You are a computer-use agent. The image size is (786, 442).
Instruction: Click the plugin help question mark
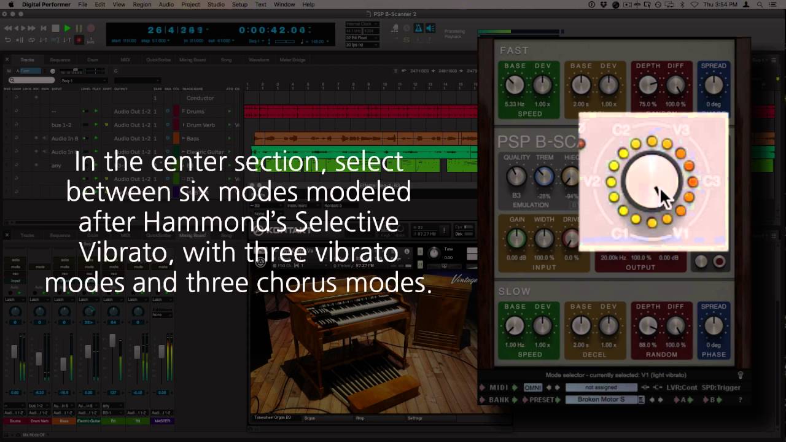(x=740, y=400)
